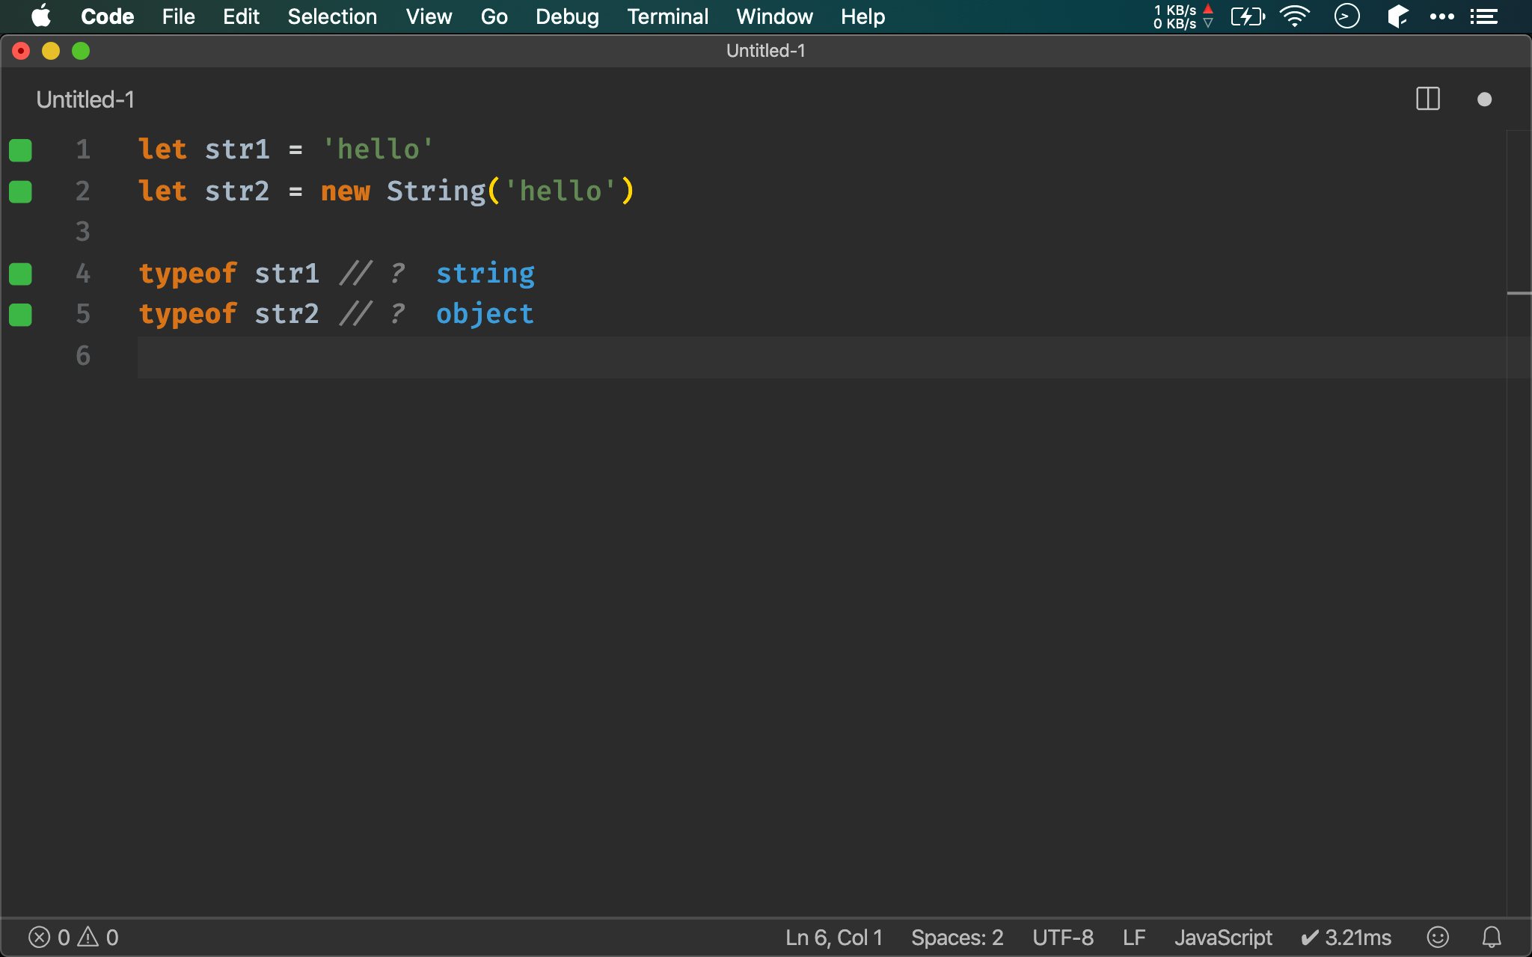The width and height of the screenshot is (1532, 957).
Task: Select encoding via UTF-8 indicator
Action: pyautogui.click(x=1062, y=937)
